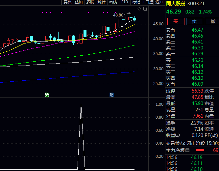219x171 pixels.
Task: Open the F10 company info page
Action: click(125, 2)
